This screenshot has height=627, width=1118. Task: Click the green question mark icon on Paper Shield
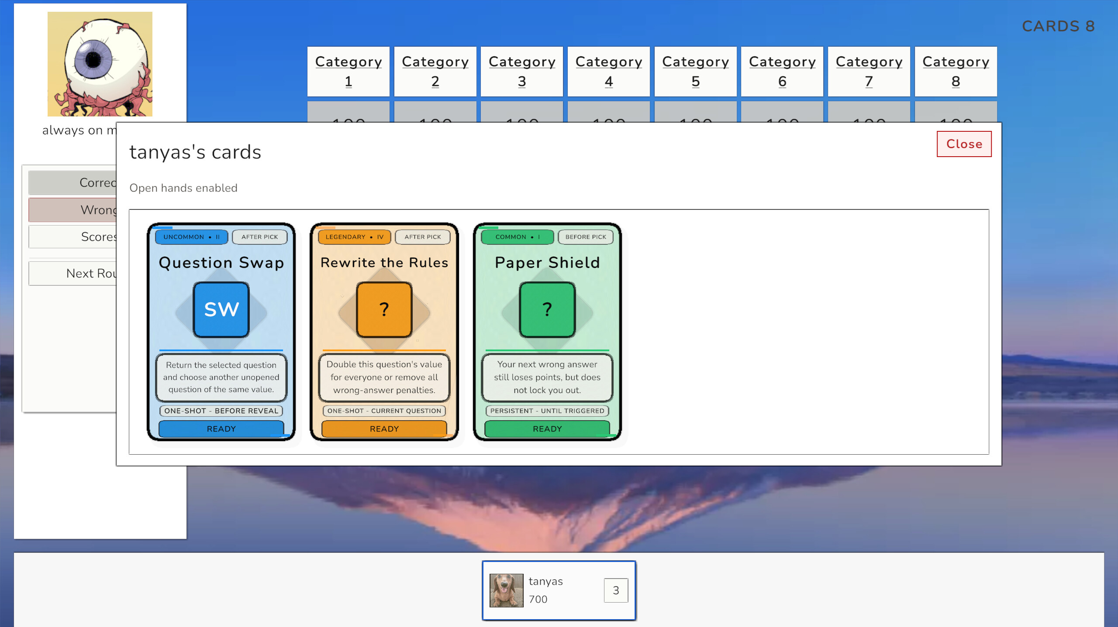[x=547, y=310]
